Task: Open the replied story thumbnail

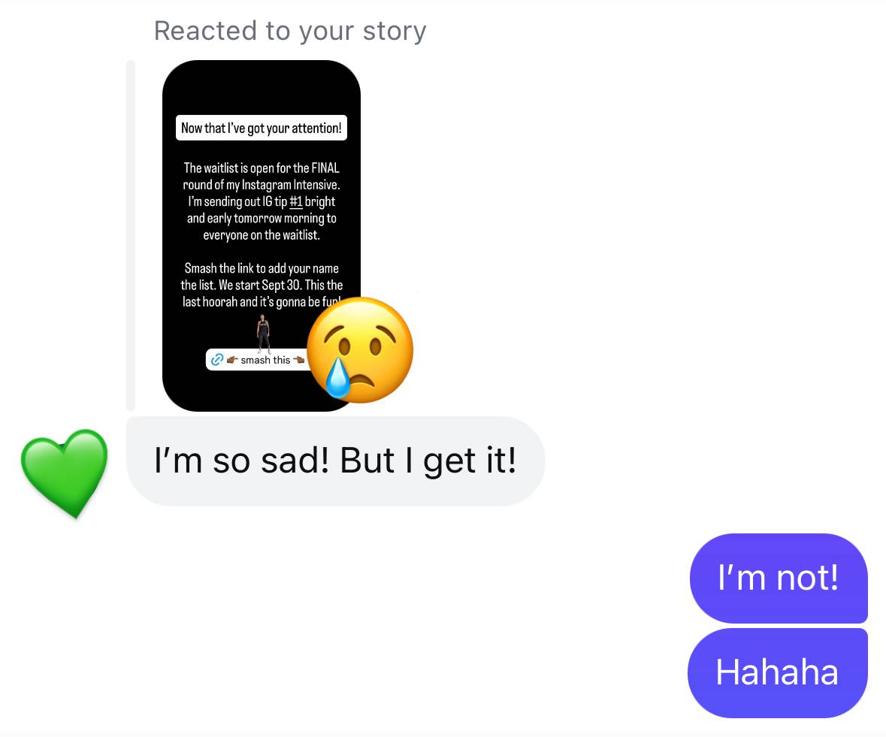Action: pyautogui.click(x=261, y=235)
